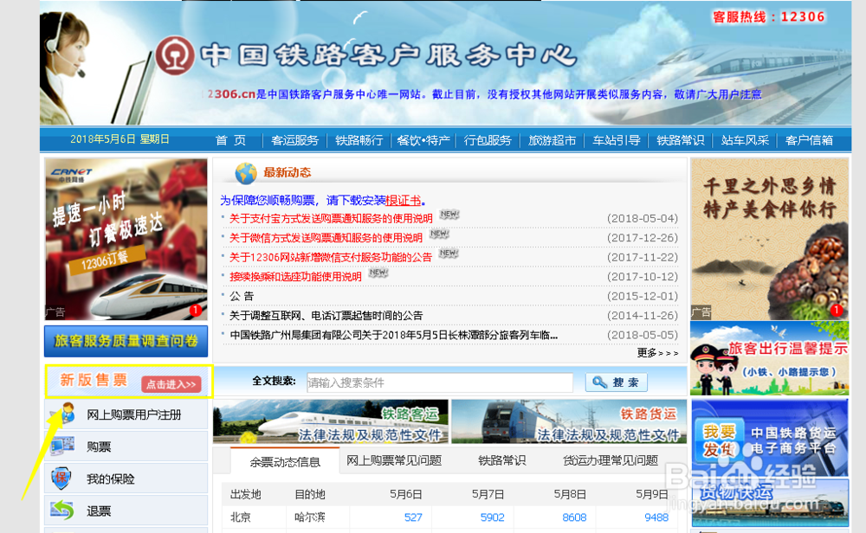Screen dimensions: 866x533
Task: Open the 公告 news item
Action: tap(242, 296)
